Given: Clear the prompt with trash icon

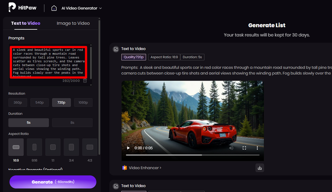Looking at the screenshot, I should point(85,81).
